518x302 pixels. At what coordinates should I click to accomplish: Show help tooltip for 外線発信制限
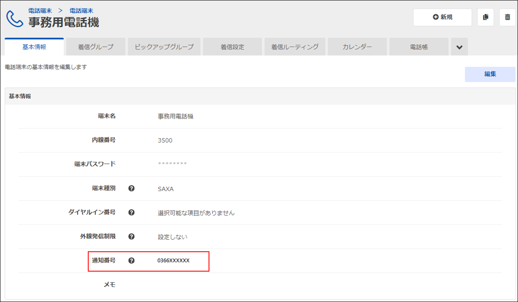click(131, 237)
